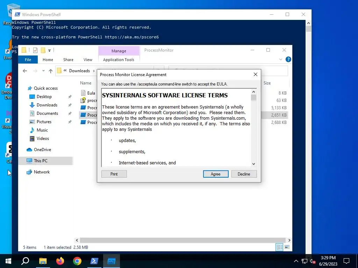
Task: Select the Eula file
Action: pyautogui.click(x=91, y=93)
